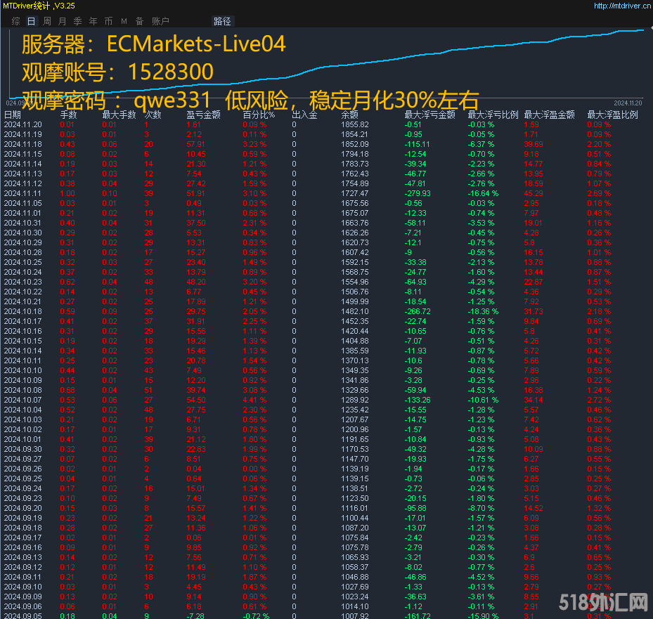Click the 出入金 column header
This screenshot has width=653, height=619.
pos(305,115)
